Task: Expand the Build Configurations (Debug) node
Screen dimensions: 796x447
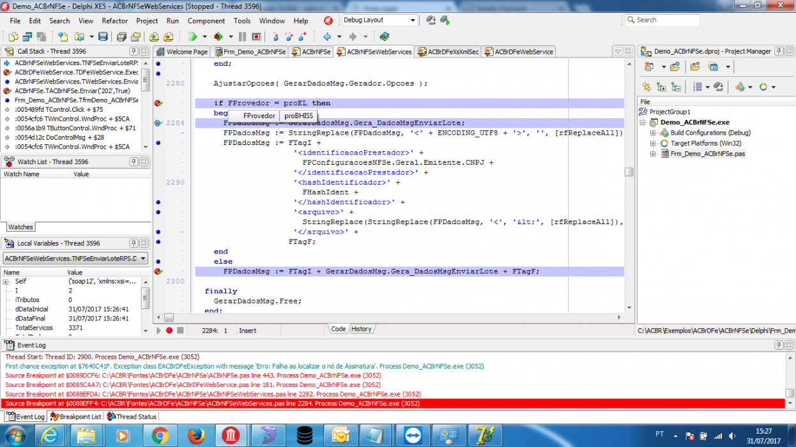Action: [653, 133]
